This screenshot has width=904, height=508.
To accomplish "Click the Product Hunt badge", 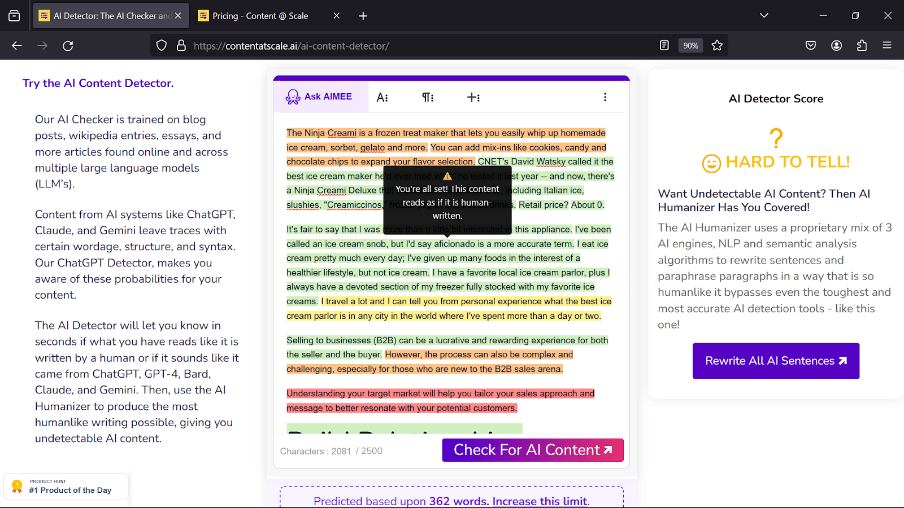I will click(x=66, y=487).
